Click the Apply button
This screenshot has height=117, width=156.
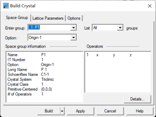[81, 111]
